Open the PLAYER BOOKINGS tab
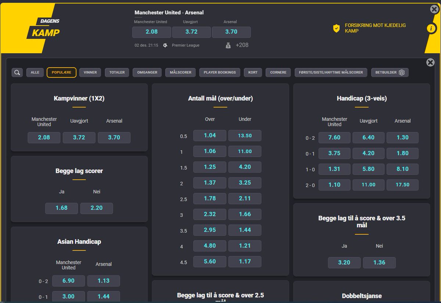The height and width of the screenshot is (303, 441). coord(219,72)
